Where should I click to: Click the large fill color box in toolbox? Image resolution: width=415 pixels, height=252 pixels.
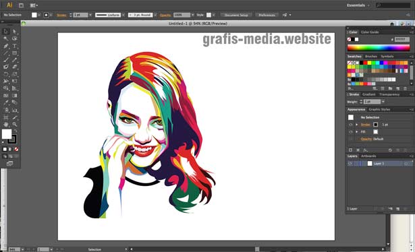click(x=7, y=134)
